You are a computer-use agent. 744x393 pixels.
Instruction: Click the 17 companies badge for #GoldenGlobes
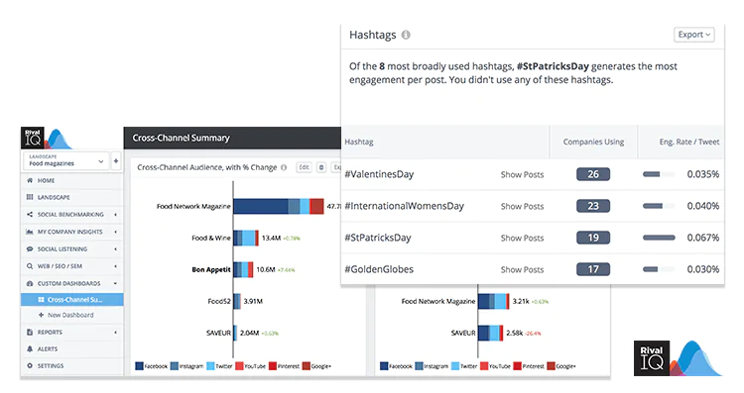coord(593,269)
